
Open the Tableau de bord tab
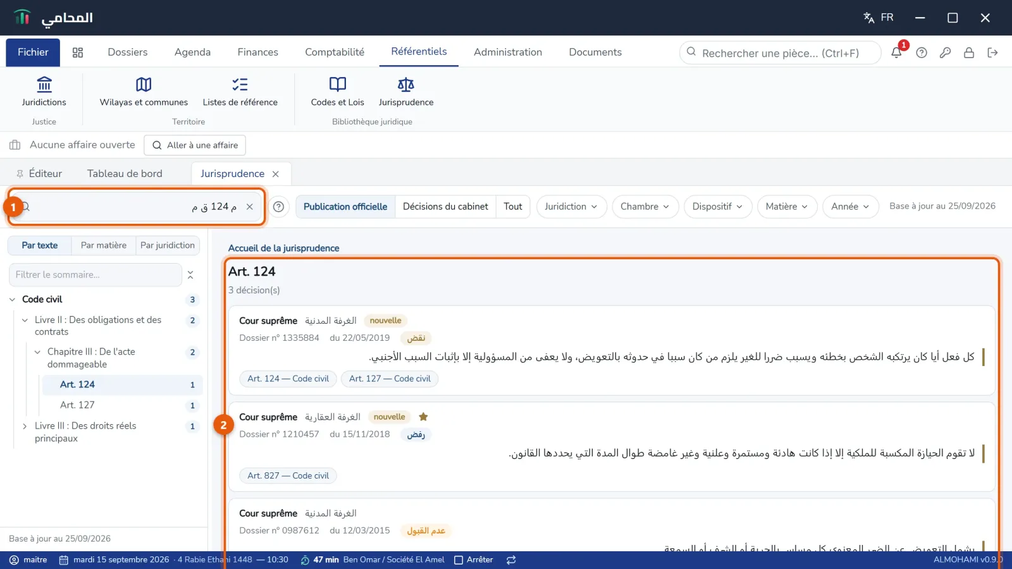point(125,174)
